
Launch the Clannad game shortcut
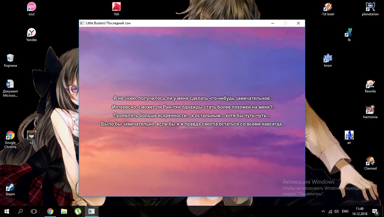(x=370, y=161)
